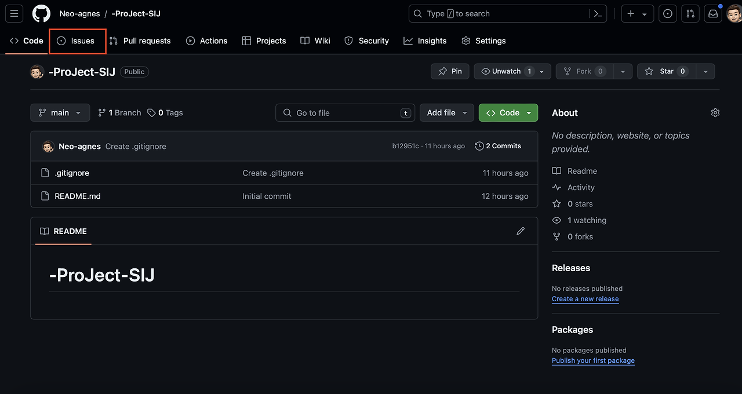742x394 pixels.
Task: Click the Readme link in About
Action: point(575,171)
